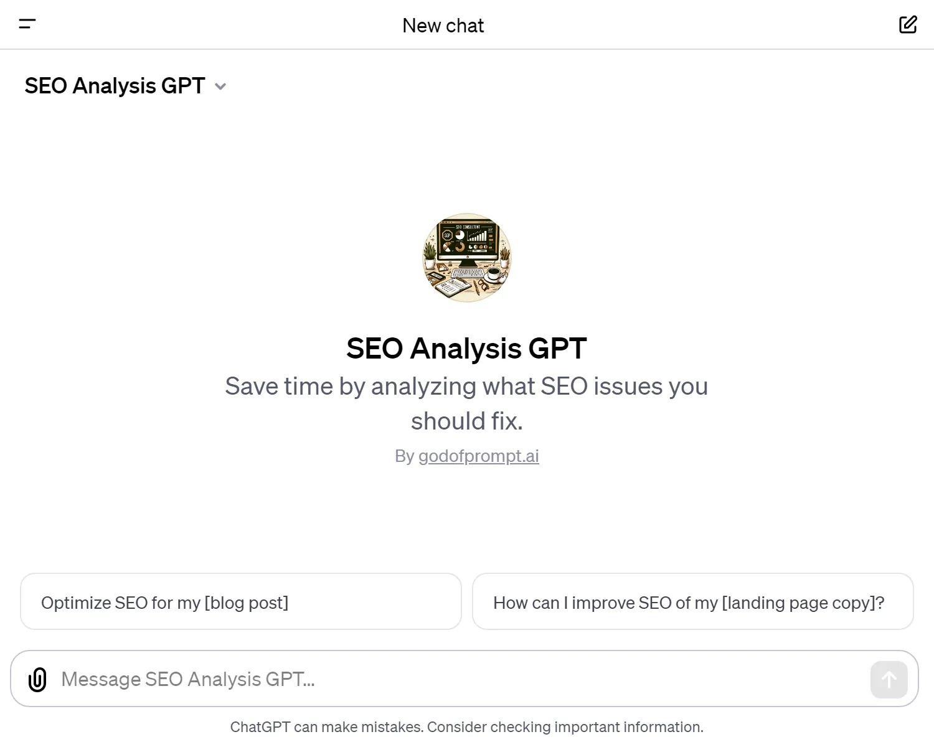Viewport: 934px width, 747px height.
Task: Open a fresh conversation via the pencil icon
Action: (x=908, y=24)
